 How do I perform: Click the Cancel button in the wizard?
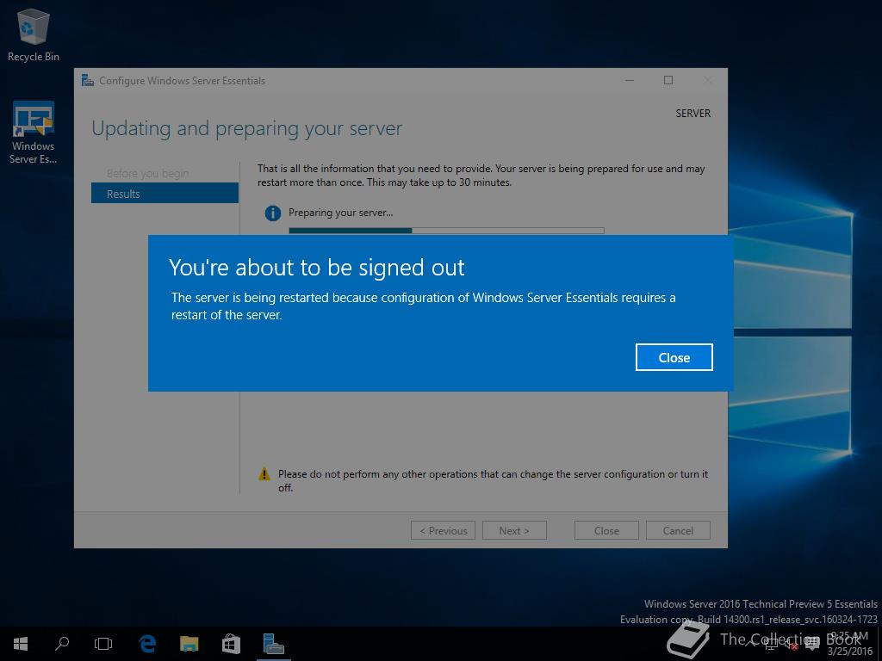(678, 530)
